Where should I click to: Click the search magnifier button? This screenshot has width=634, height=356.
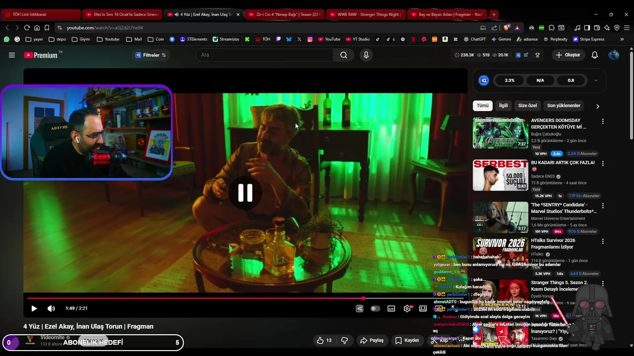coord(344,55)
